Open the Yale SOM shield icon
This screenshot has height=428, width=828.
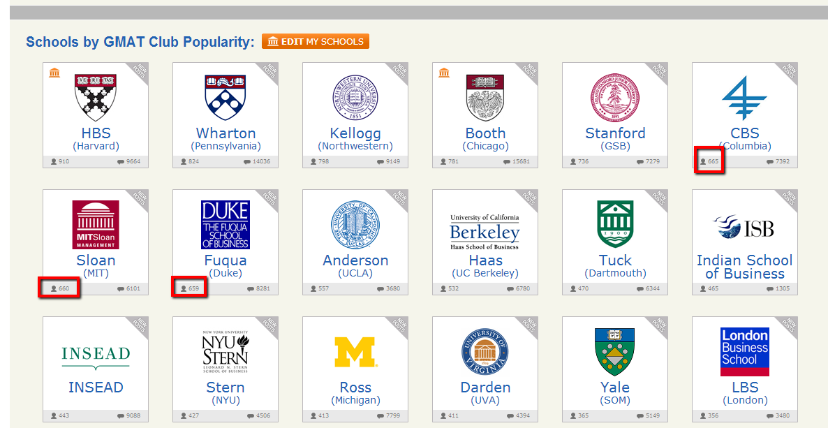point(615,353)
